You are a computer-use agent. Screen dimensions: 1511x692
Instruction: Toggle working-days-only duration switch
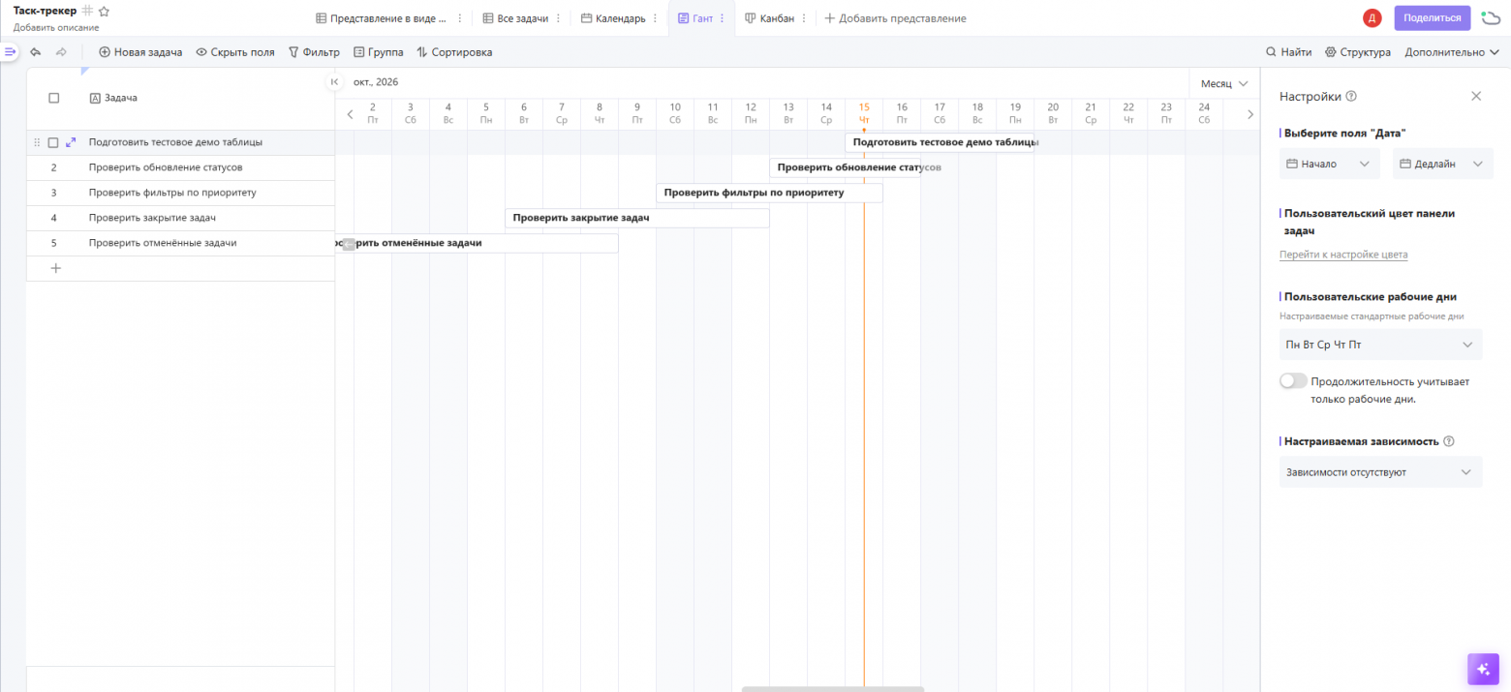[1293, 381]
